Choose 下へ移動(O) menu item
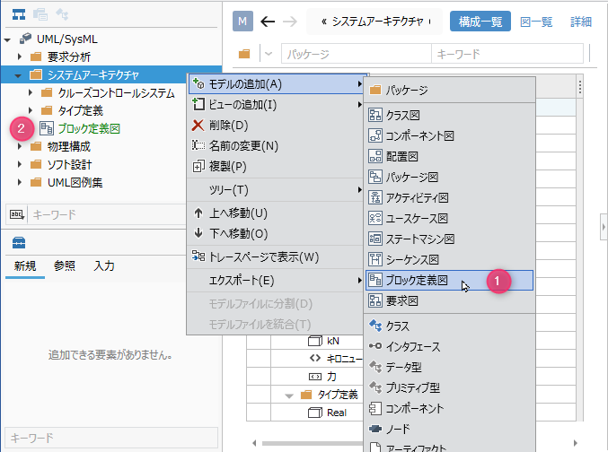 click(276, 233)
